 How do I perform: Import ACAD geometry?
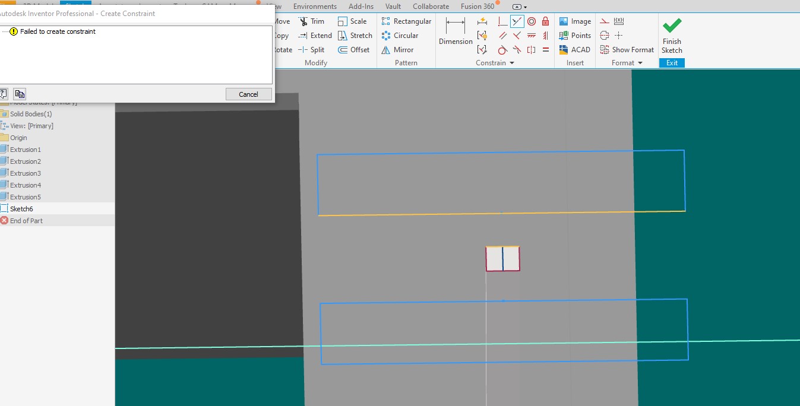pyautogui.click(x=574, y=49)
